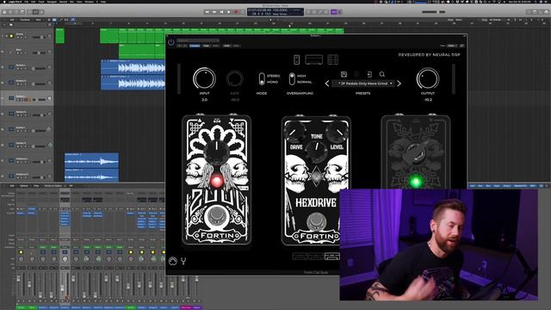Open the cabinet section icon

pyautogui.click(x=332, y=59)
